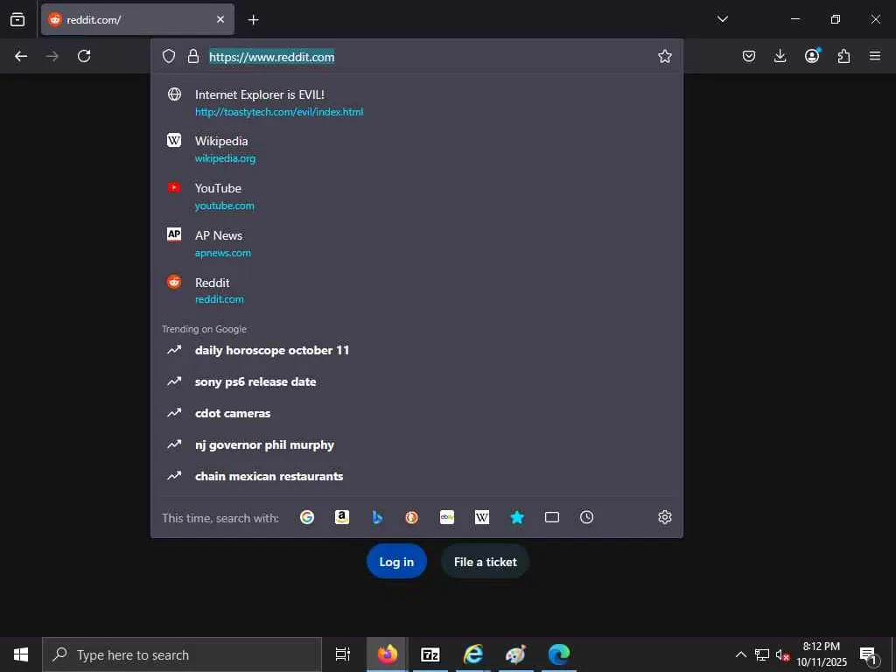Open network status in system tray
This screenshot has height=672, width=896.
click(762, 654)
